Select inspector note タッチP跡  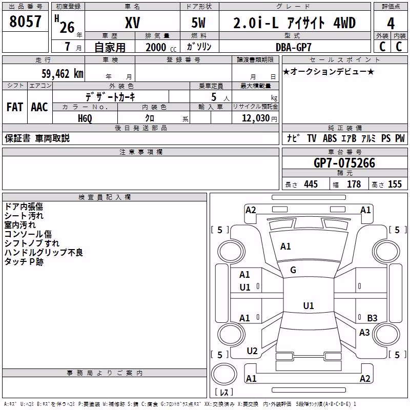tap(24, 261)
